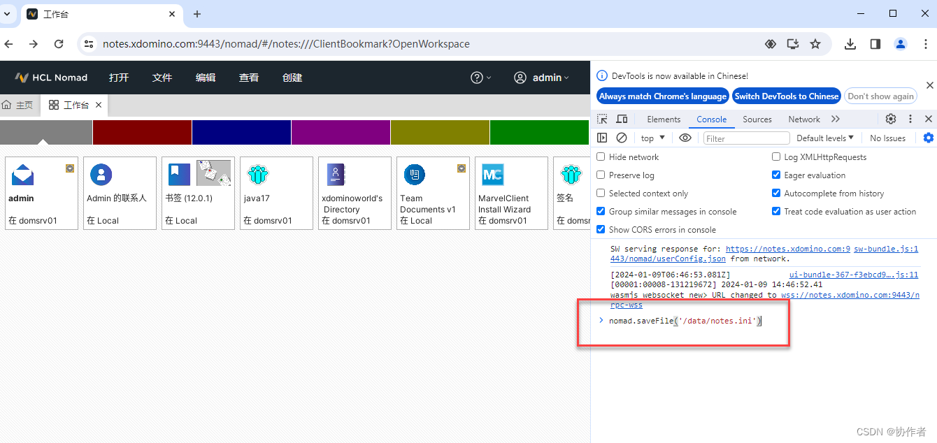Click the HCL Nomad logo

click(x=51, y=78)
